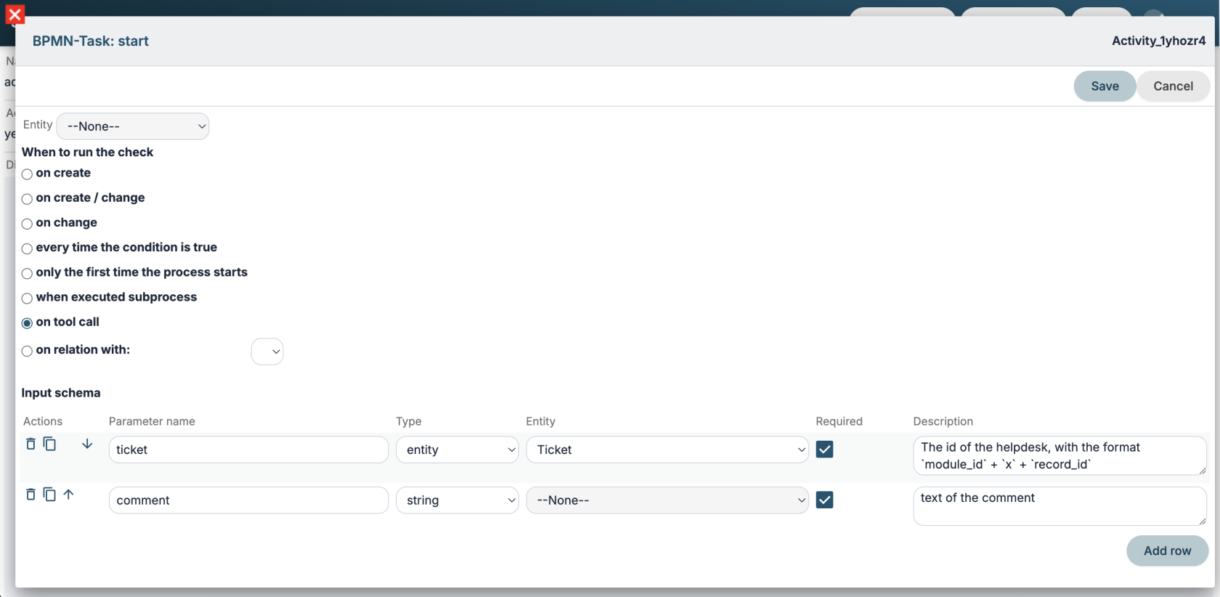Edit the helpdesk id description text area
1220x597 pixels.
(1060, 455)
